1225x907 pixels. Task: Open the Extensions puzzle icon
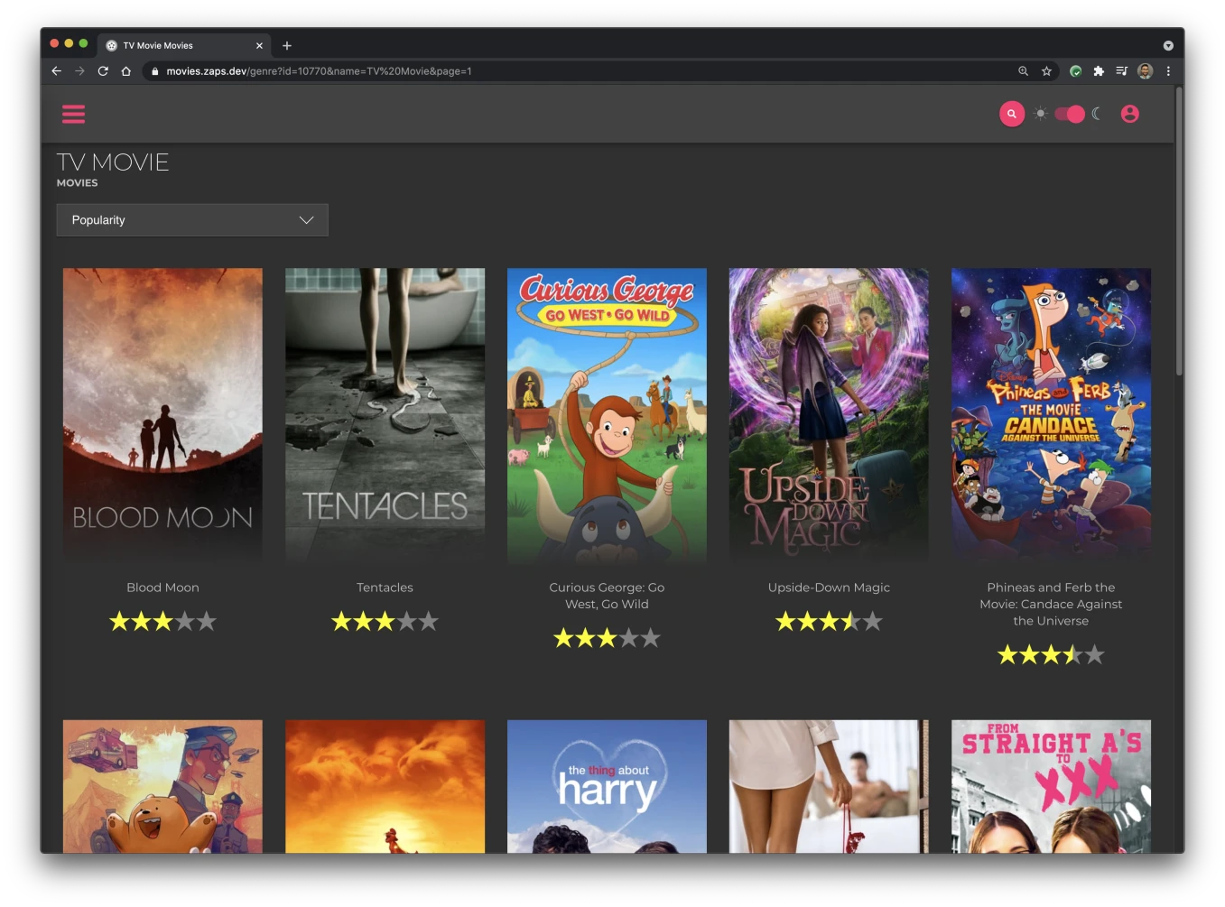click(x=1099, y=71)
